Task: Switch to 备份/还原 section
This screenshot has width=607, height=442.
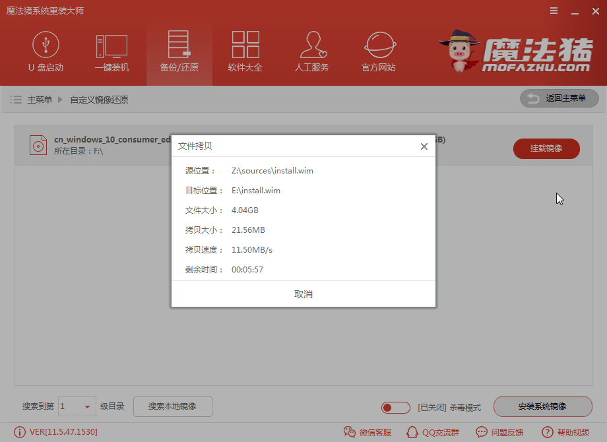Action: 179,51
